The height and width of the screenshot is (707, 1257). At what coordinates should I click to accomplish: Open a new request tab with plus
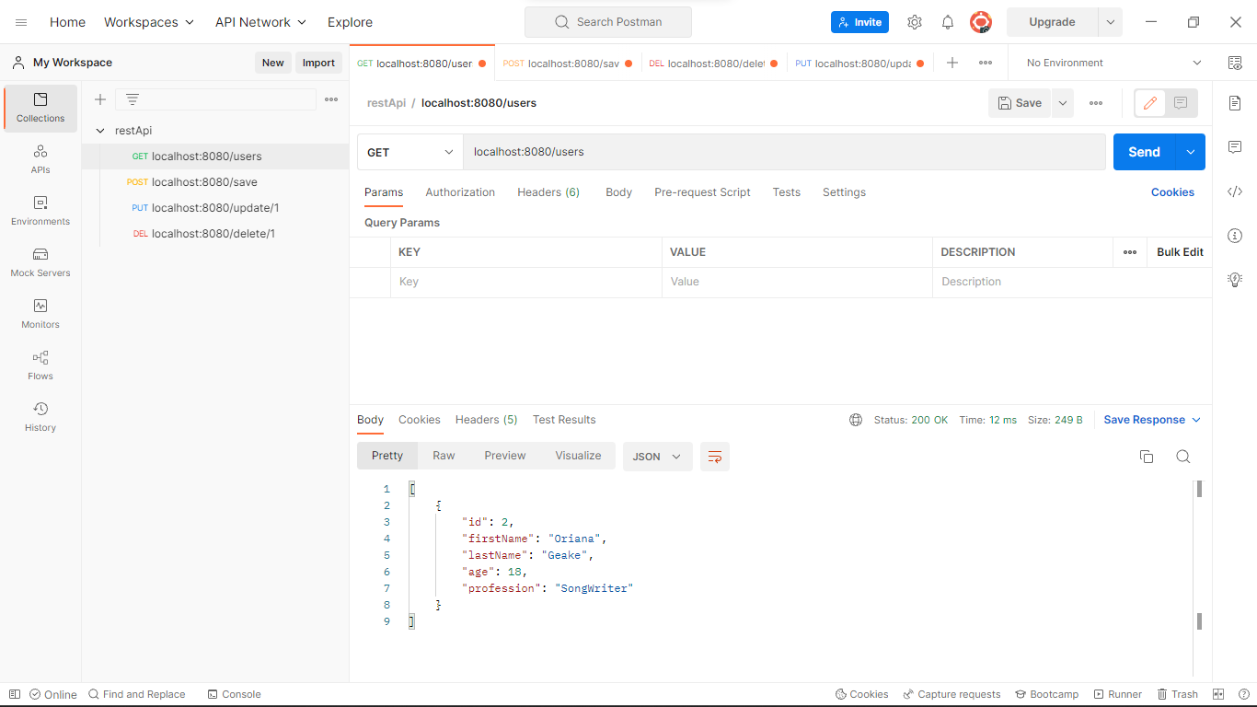click(x=952, y=63)
